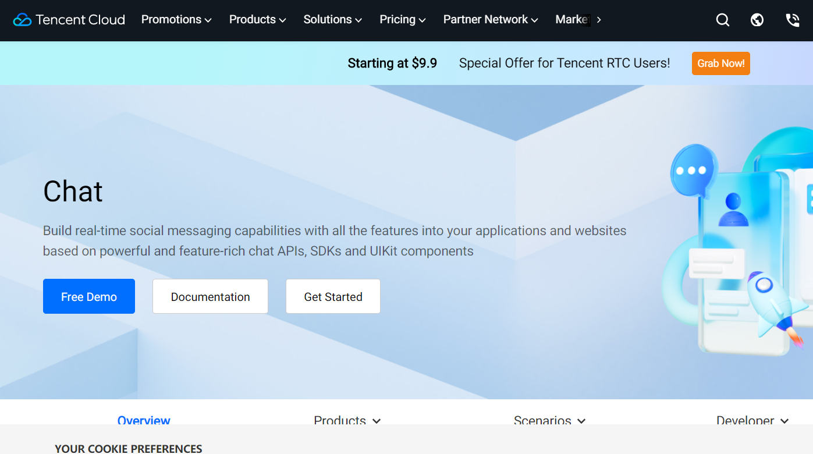Click the Chat page heading
Viewport: 813px width, 454px height.
point(73,191)
